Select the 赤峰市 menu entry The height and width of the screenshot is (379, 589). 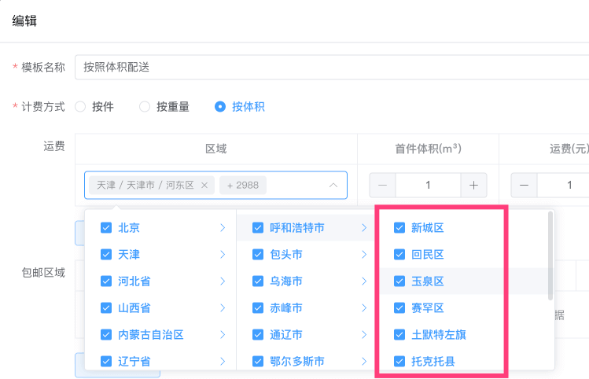286,308
